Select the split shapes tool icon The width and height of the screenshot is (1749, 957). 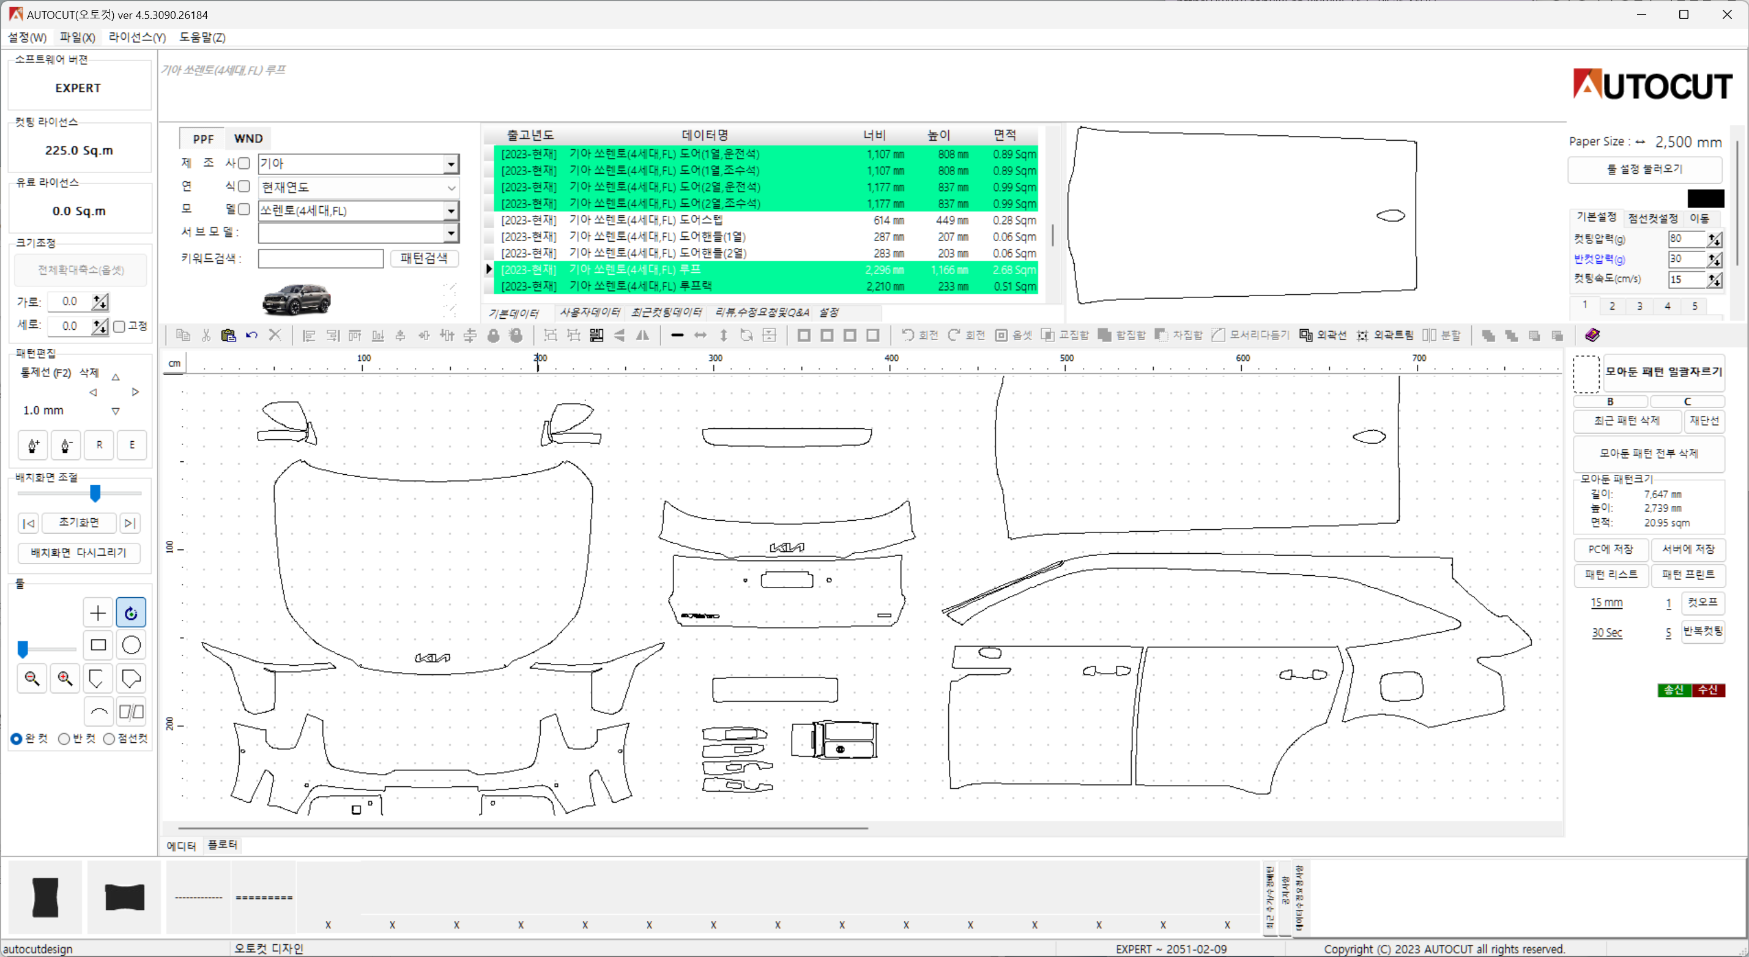coord(131,711)
